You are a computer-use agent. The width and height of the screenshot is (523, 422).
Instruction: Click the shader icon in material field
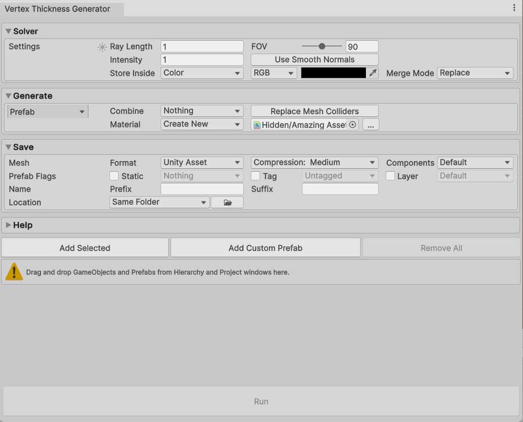257,125
